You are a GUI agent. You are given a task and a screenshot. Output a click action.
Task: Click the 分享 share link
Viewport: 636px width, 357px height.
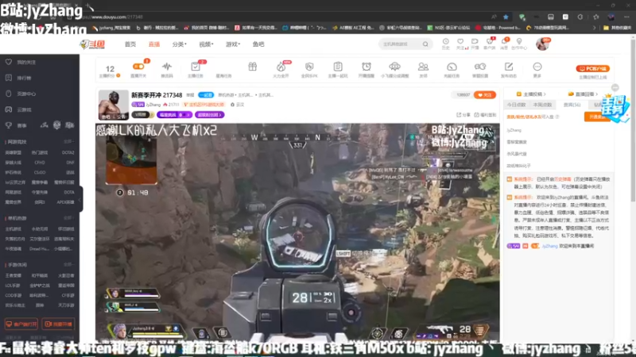[464, 115]
